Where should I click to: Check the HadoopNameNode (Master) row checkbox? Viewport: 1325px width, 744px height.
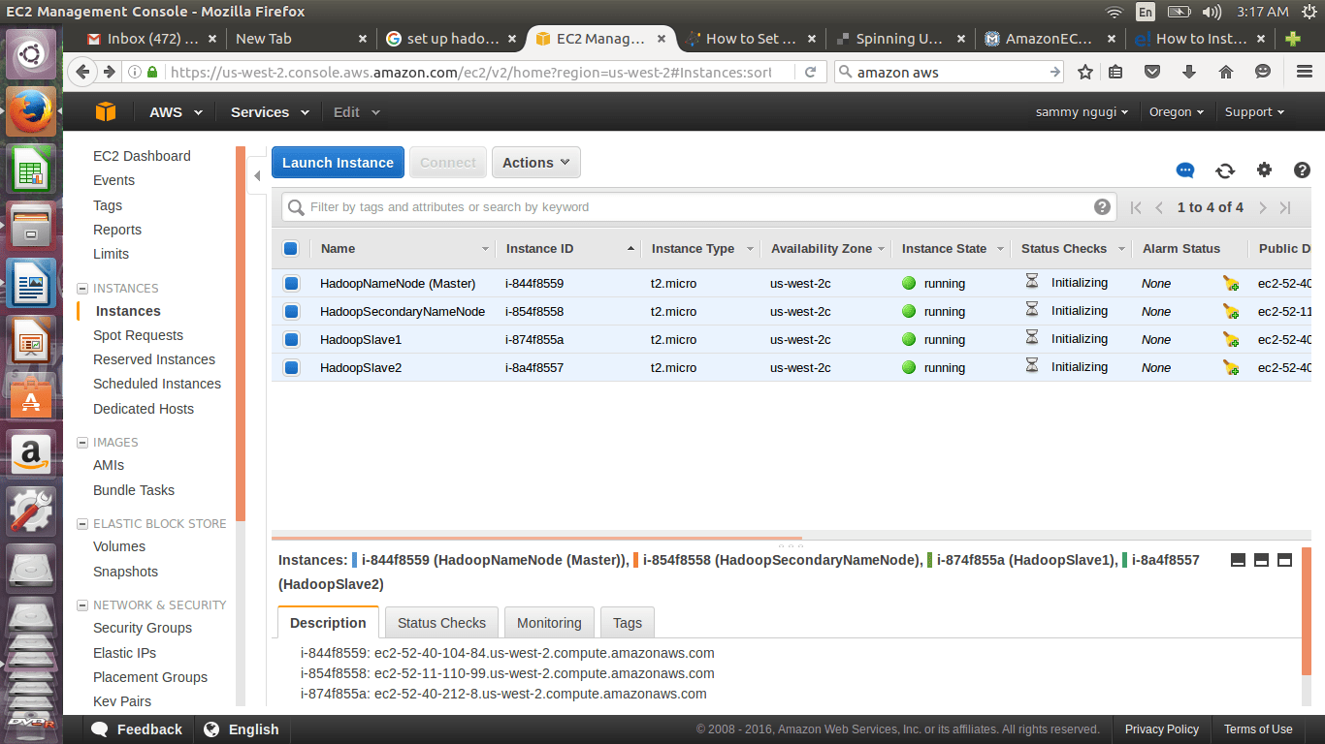(x=290, y=283)
